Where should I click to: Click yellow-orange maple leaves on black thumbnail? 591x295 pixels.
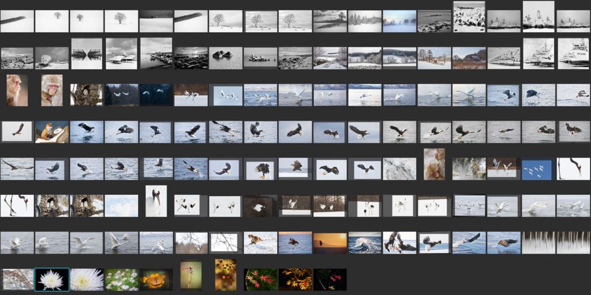pyautogui.click(x=295, y=279)
